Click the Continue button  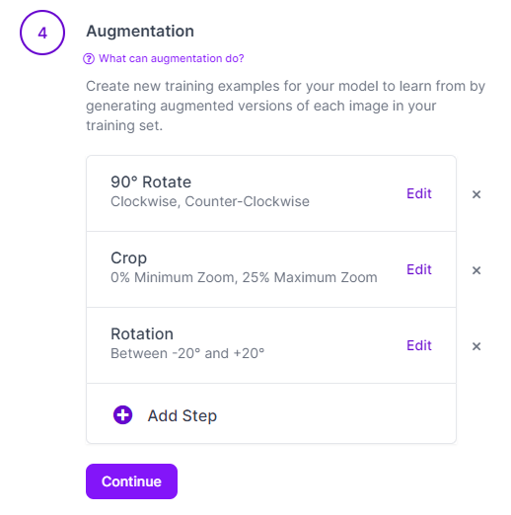(131, 481)
